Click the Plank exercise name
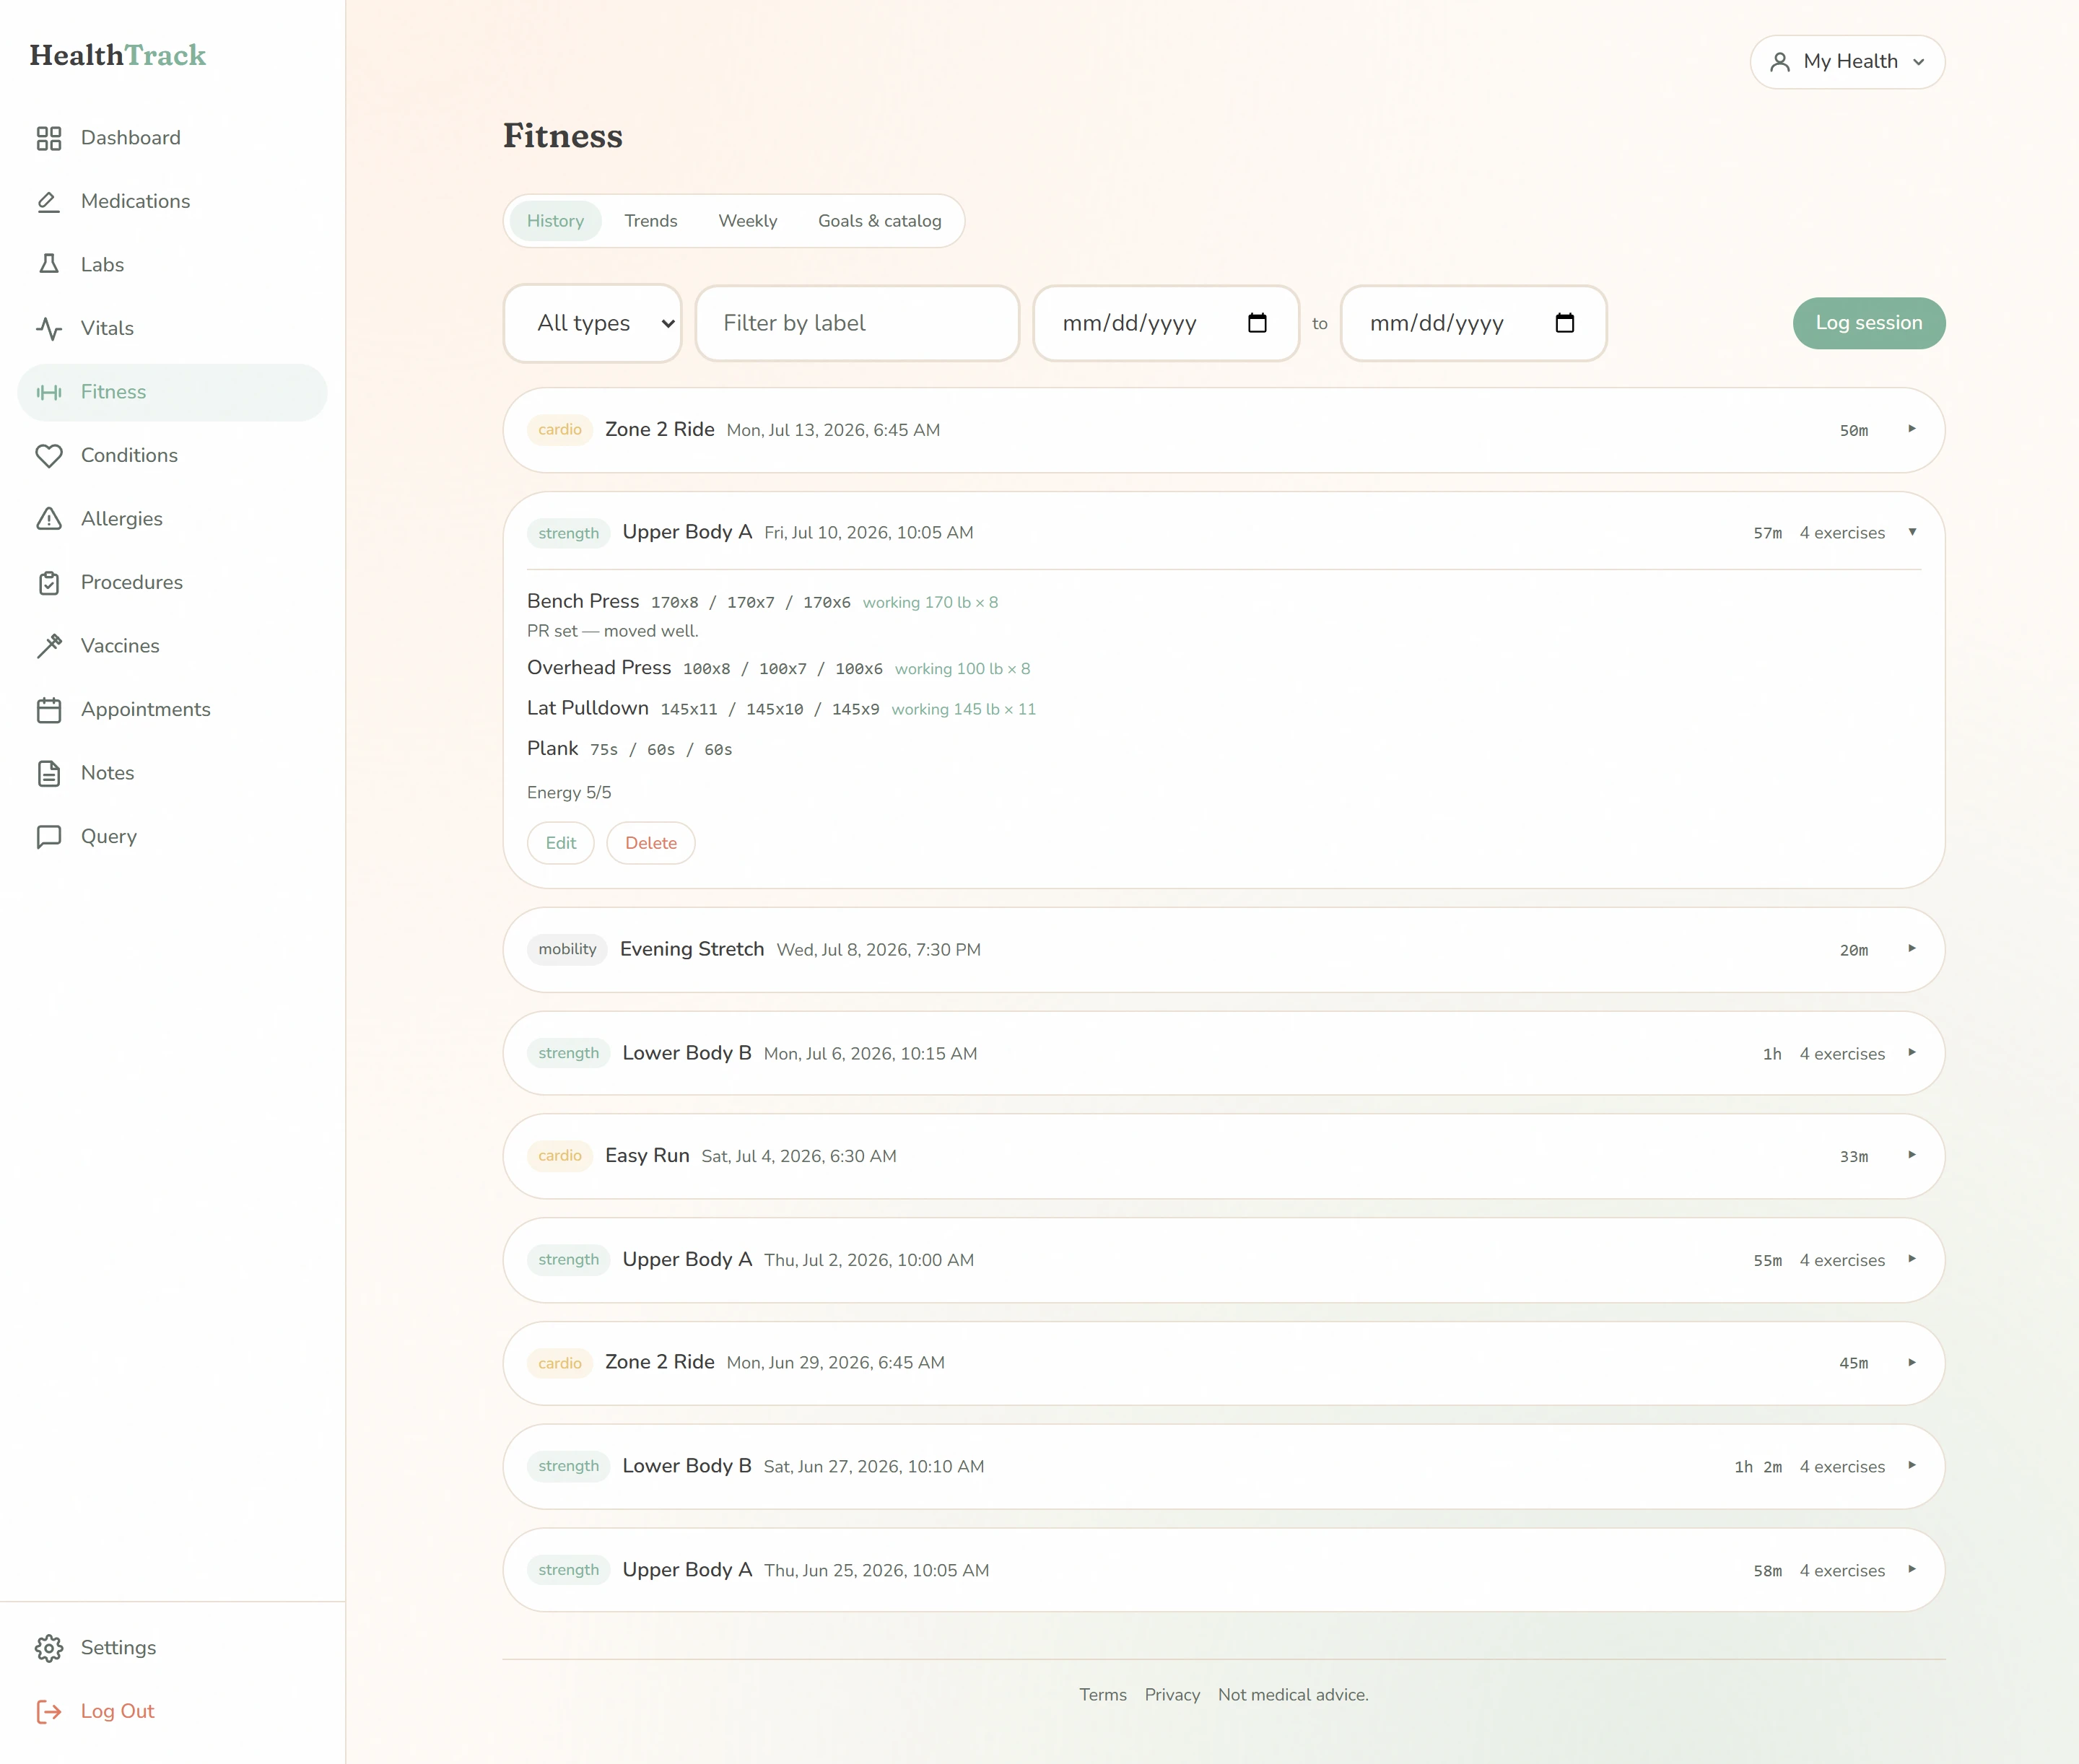This screenshot has height=1764, width=2079. point(553,748)
